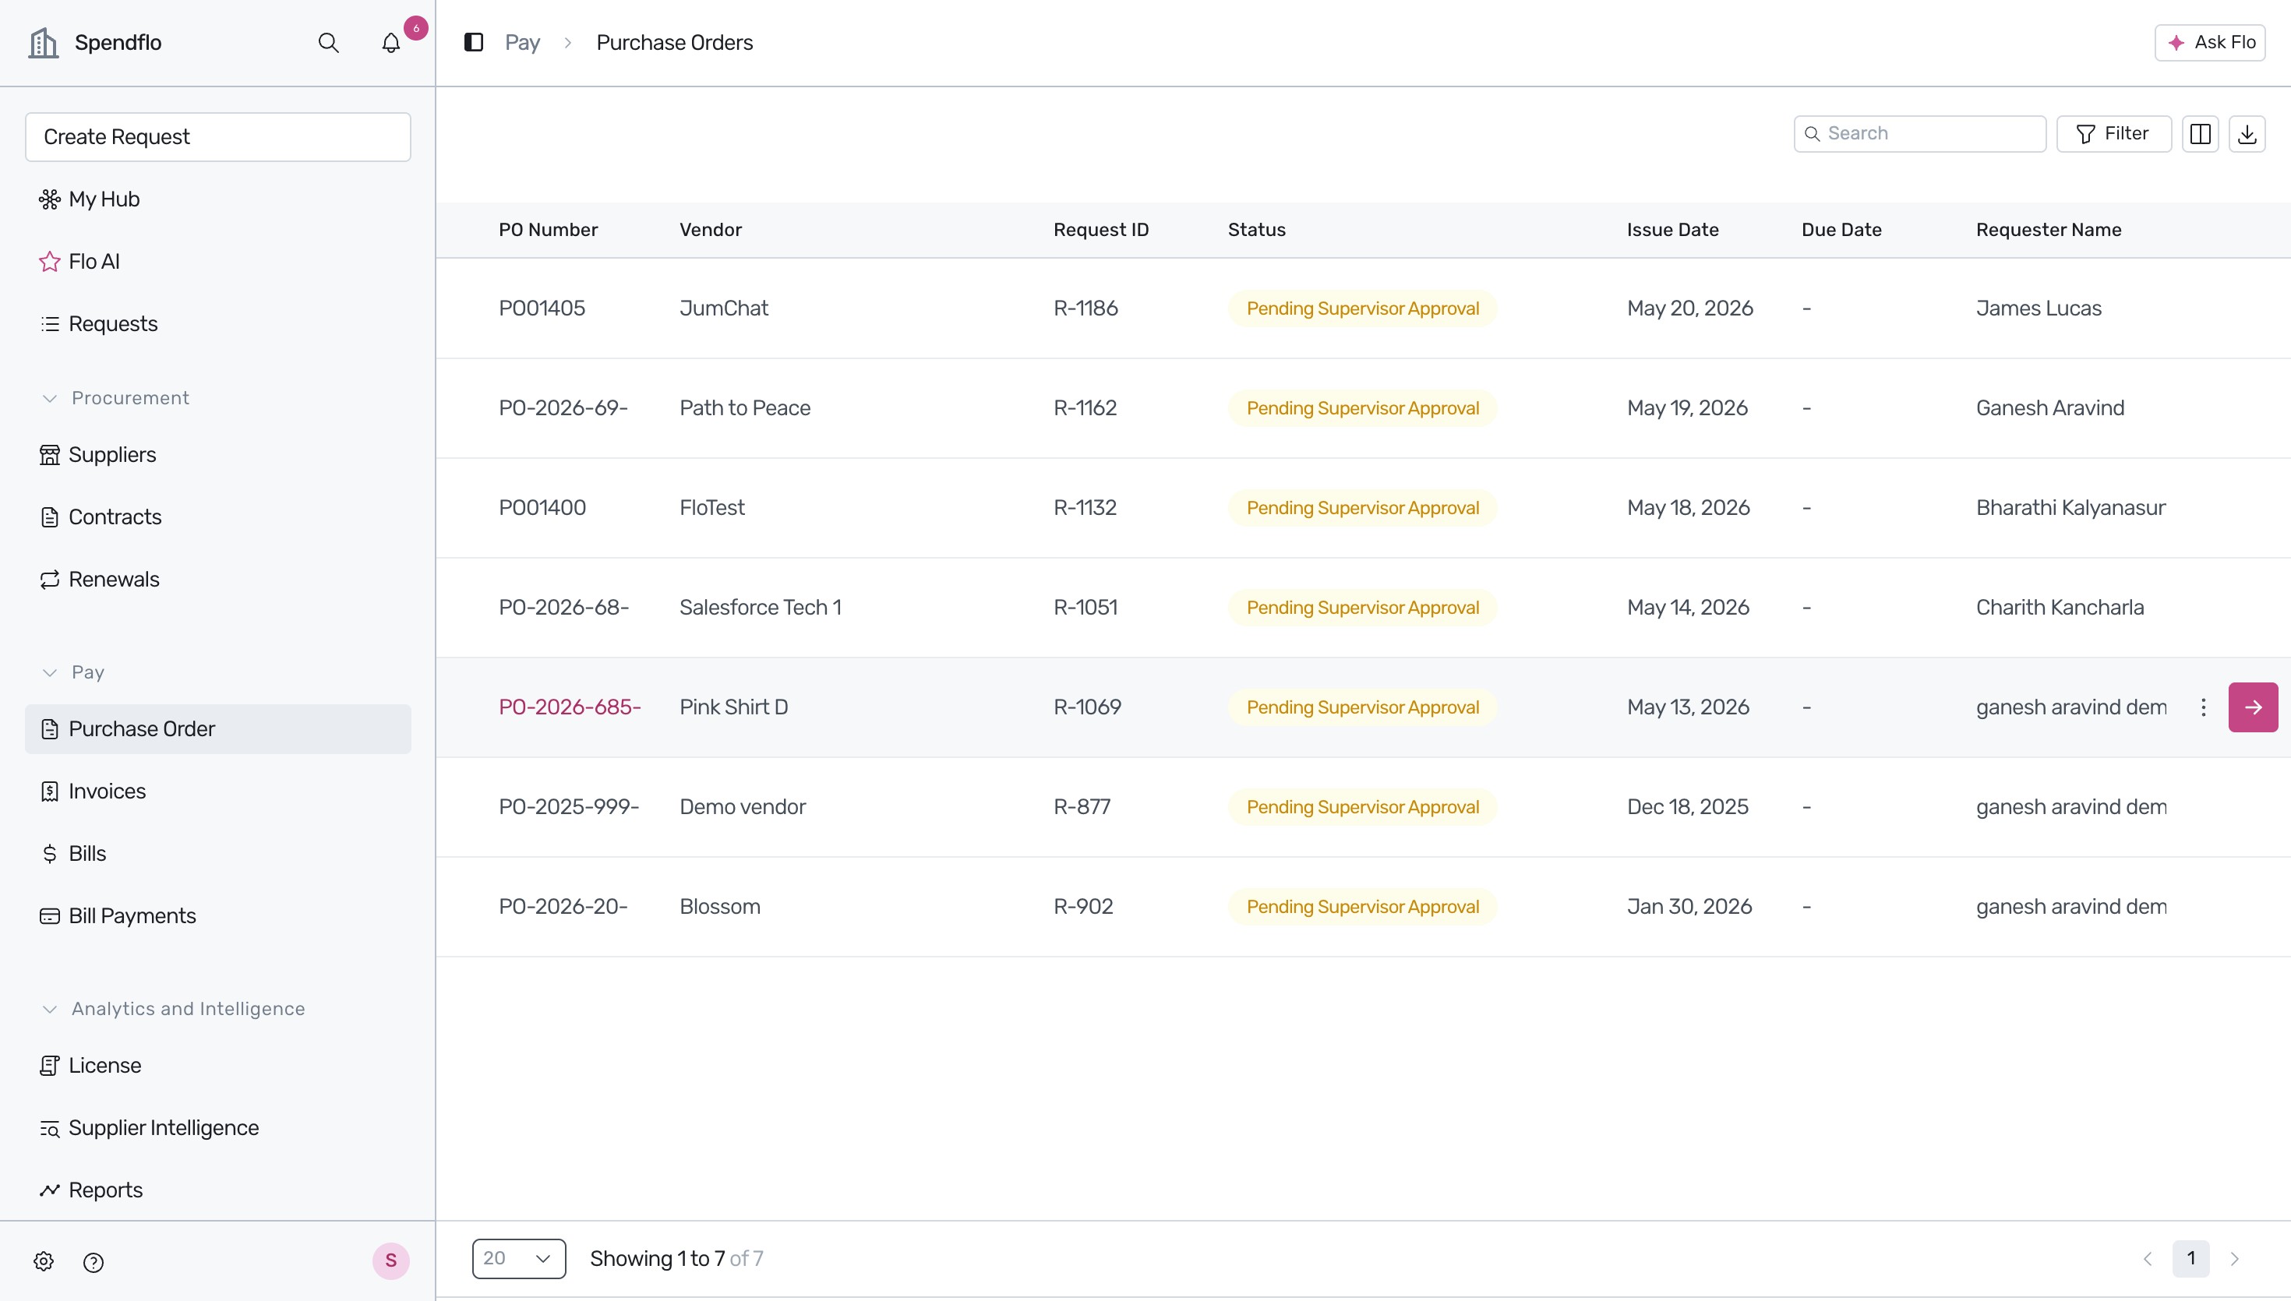Collapse the Analytics and Intelligence section
The width and height of the screenshot is (2291, 1301).
(x=173, y=1010)
